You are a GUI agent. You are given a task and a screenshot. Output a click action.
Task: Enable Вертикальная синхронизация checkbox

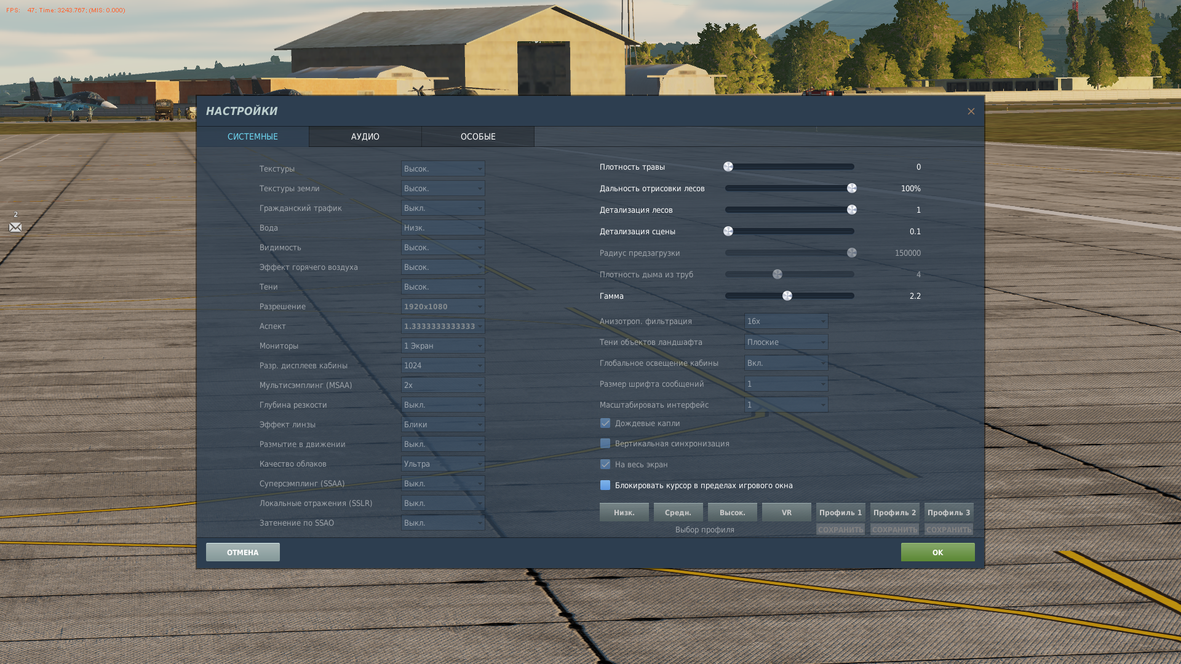click(605, 443)
